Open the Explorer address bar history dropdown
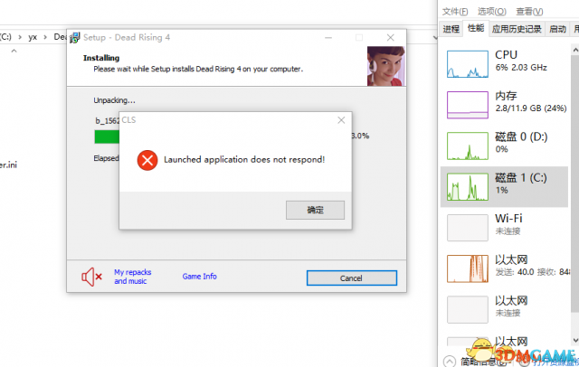The image size is (579, 367). (x=435, y=37)
